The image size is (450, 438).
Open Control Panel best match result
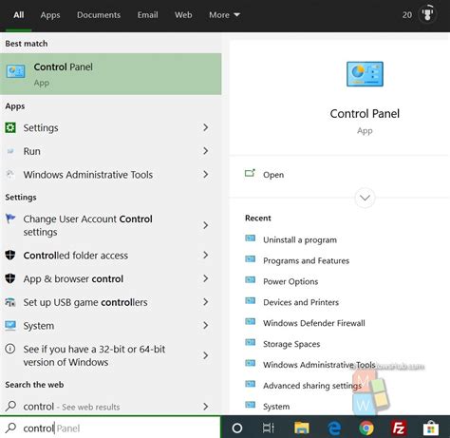[110, 74]
